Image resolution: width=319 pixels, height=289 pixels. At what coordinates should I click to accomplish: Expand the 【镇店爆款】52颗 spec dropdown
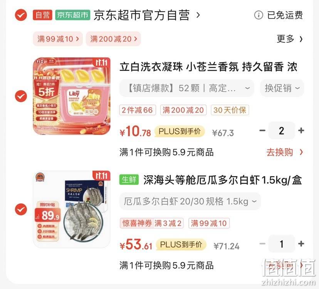187,88
